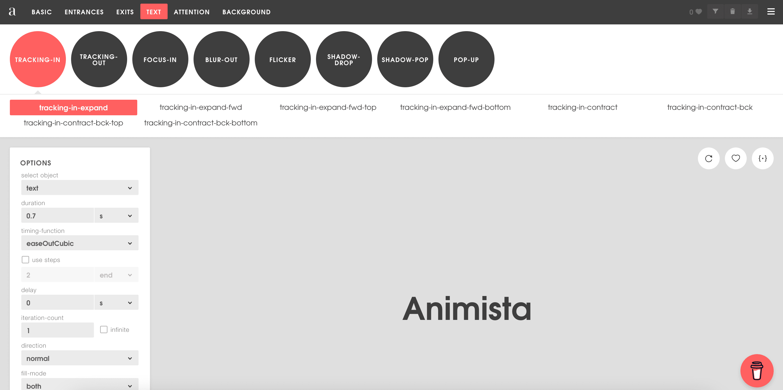
Task: Open the ENTRANCES tab
Action: (x=84, y=12)
